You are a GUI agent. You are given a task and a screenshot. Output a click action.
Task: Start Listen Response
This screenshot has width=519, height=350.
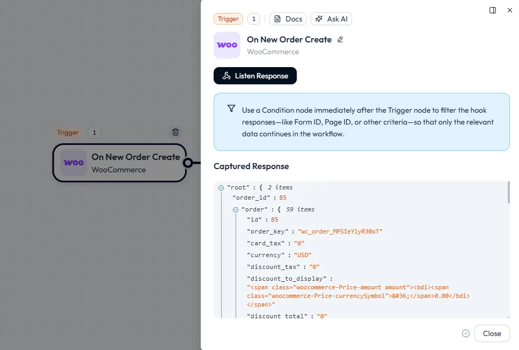[255, 76]
